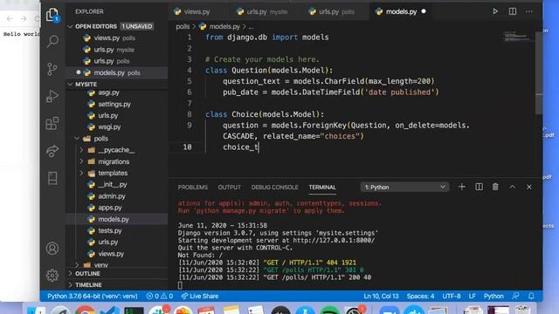Open views.py polls in Open Editors

point(116,38)
